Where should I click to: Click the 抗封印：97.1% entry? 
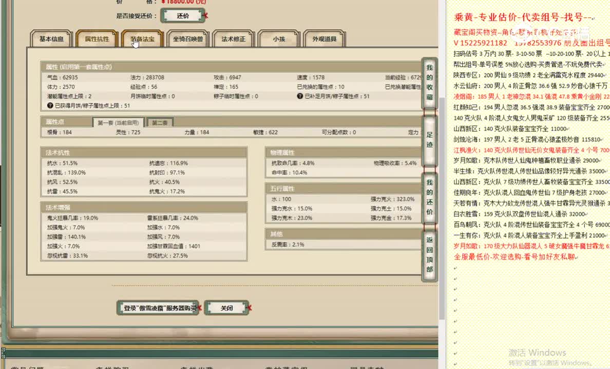coord(167,173)
